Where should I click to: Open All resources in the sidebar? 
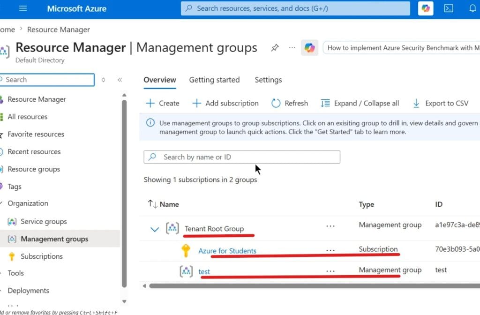(28, 117)
